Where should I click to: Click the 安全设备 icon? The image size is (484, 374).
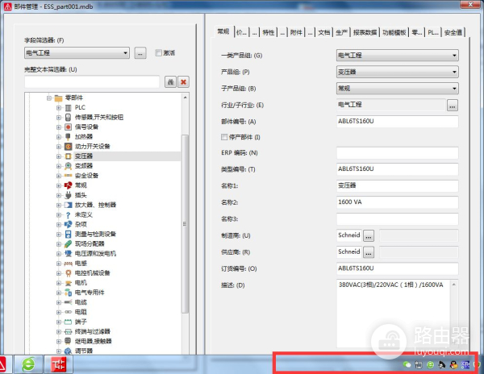69,176
